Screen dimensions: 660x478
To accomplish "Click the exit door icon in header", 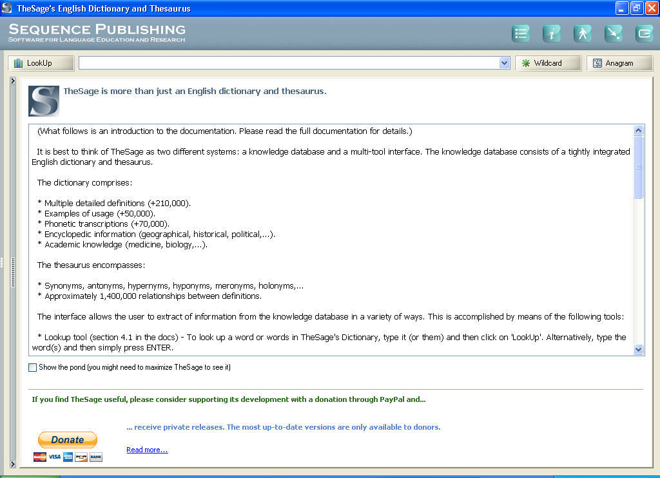I will [645, 33].
